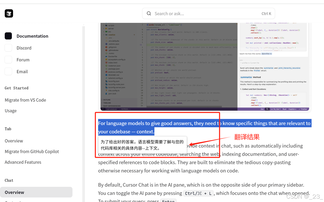Open Advanced Features page
This screenshot has width=324, height=202.
23,162
